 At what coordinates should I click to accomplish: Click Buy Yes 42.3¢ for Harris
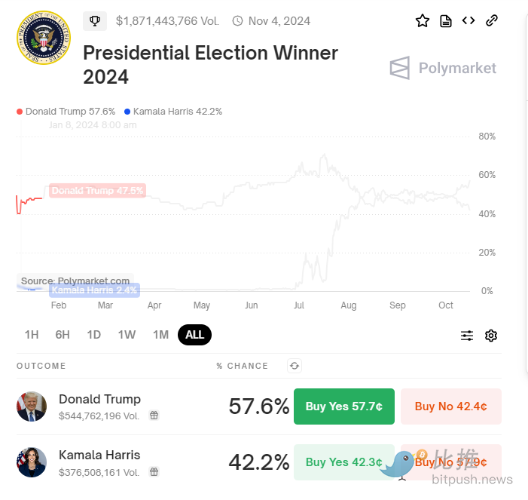click(343, 462)
